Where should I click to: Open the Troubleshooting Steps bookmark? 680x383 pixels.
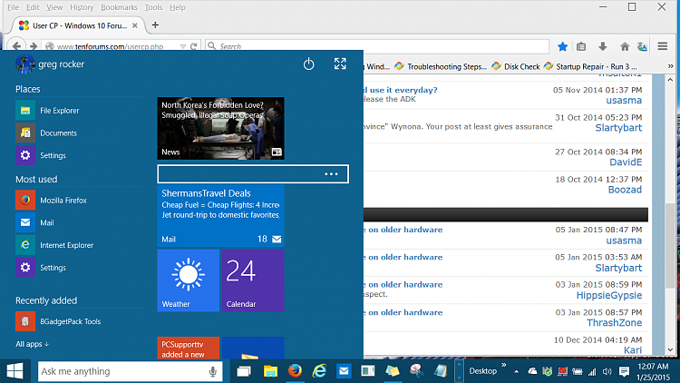click(x=441, y=66)
